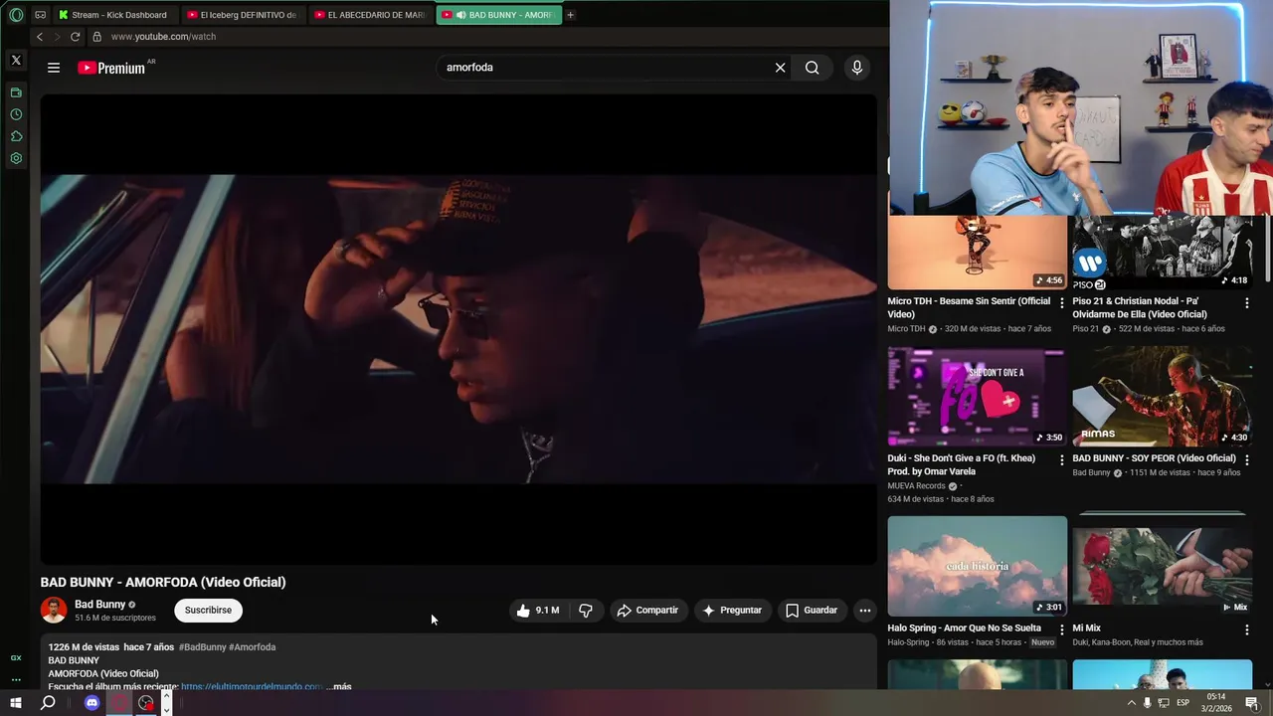Open the X (Twitter) sidebar panel
1273x716 pixels.
point(16,61)
